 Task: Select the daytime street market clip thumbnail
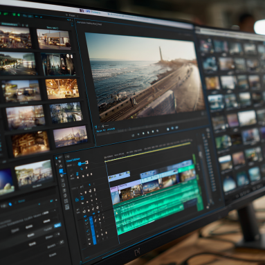(x=34, y=172)
